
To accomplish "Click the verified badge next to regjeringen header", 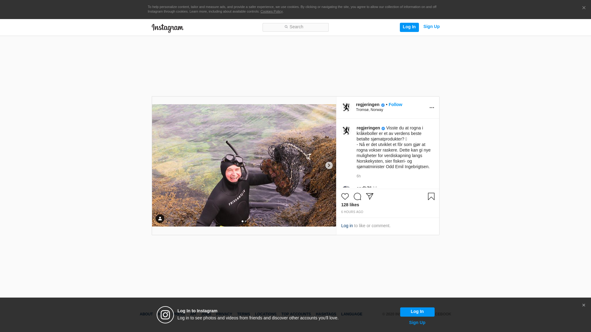I will coord(383,105).
